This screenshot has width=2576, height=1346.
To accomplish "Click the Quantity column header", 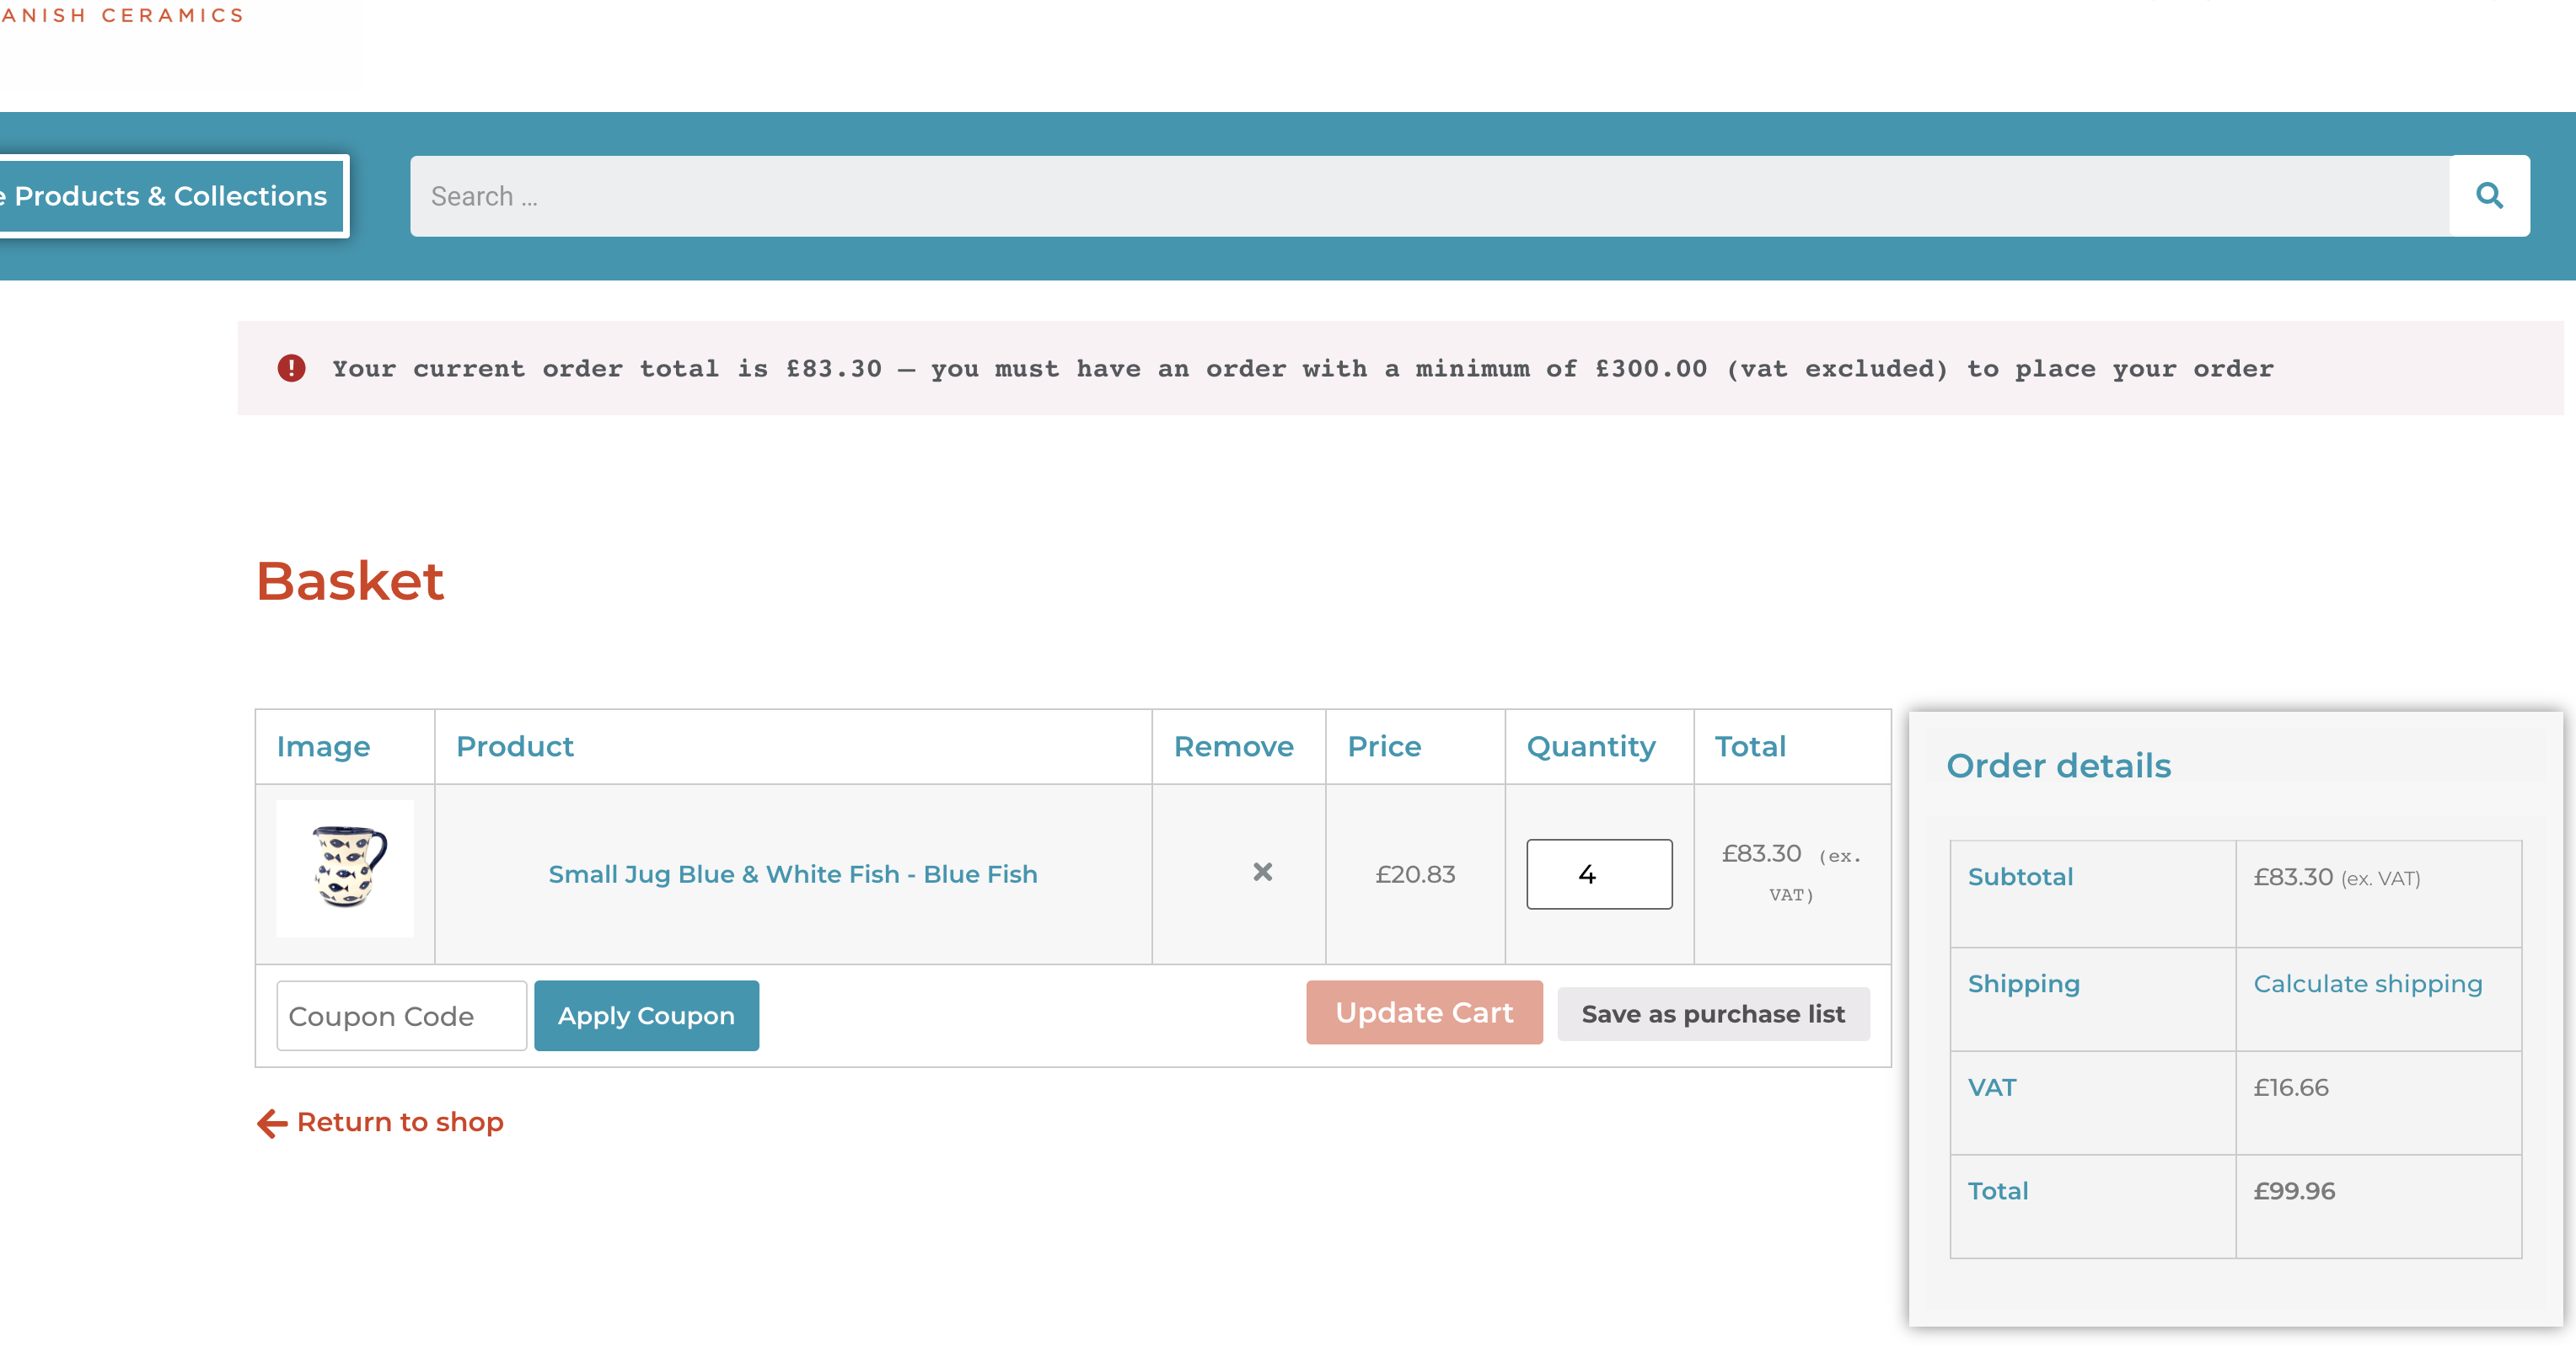I will [1590, 746].
